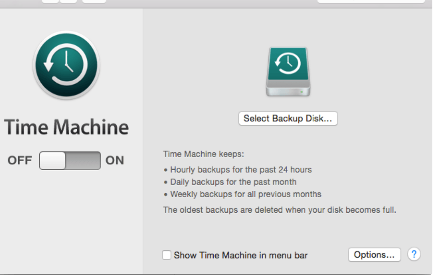Click the 'Time Machine keeps:' heading

click(x=204, y=154)
